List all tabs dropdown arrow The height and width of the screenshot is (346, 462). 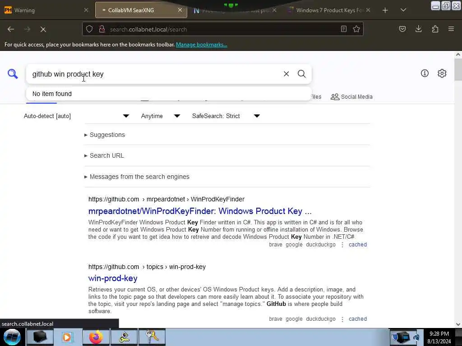pos(403,10)
